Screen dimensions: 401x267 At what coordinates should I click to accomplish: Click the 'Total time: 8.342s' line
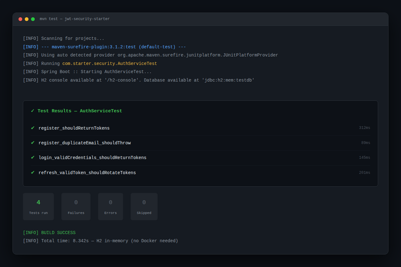101,241
